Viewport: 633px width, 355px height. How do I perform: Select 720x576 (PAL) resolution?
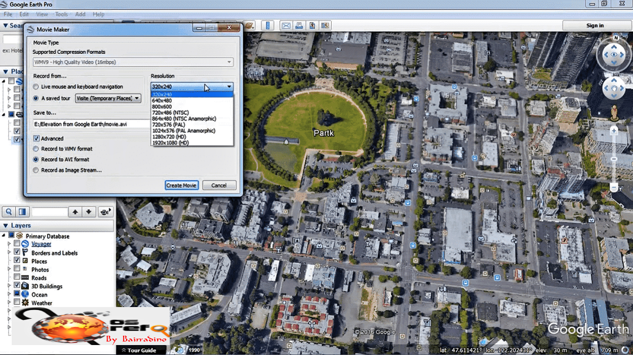(169, 125)
